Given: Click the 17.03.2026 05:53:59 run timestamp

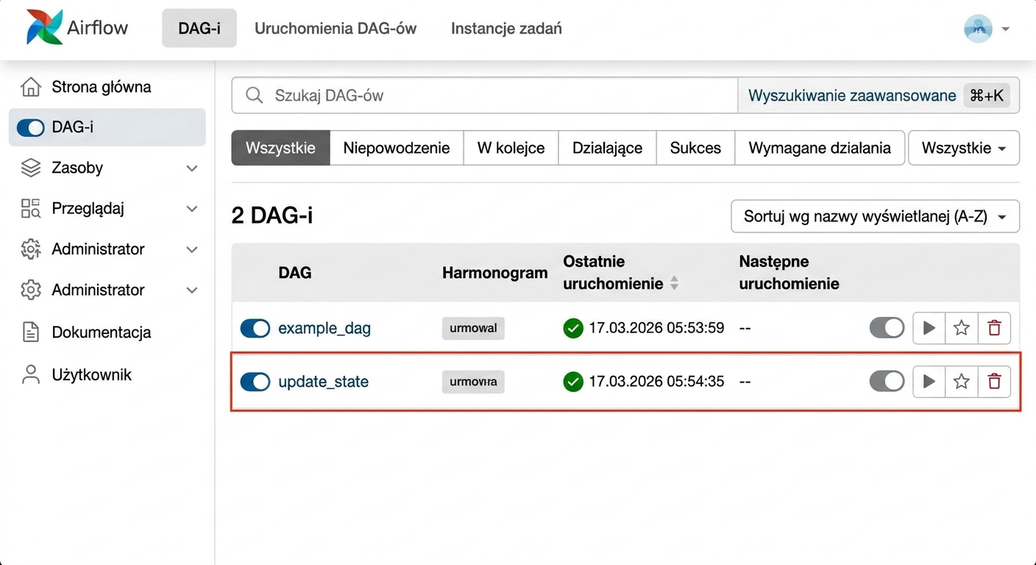Looking at the screenshot, I should [656, 328].
